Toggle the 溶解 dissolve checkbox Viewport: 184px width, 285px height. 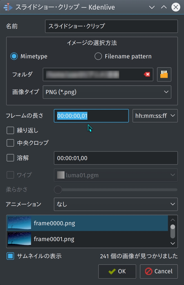click(x=10, y=158)
